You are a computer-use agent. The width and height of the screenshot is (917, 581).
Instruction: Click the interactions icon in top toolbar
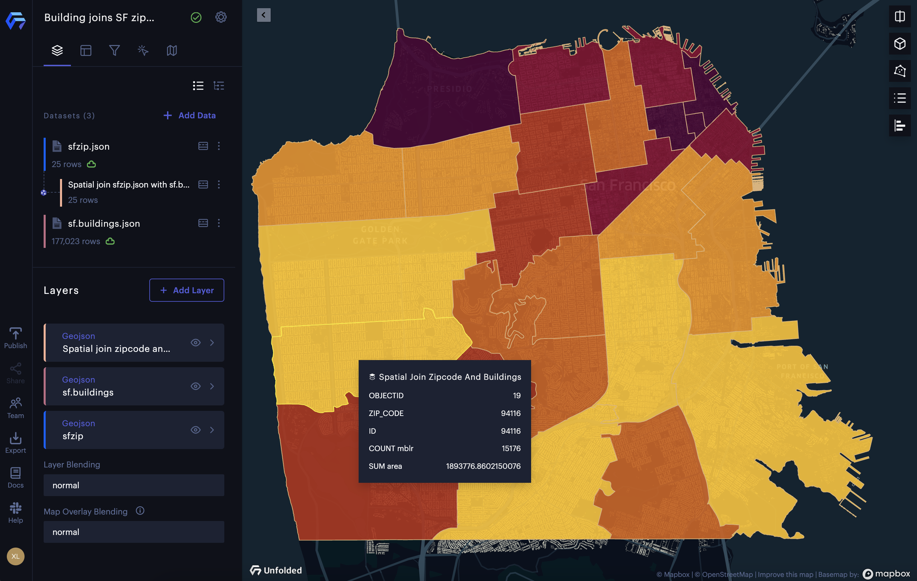coord(143,49)
